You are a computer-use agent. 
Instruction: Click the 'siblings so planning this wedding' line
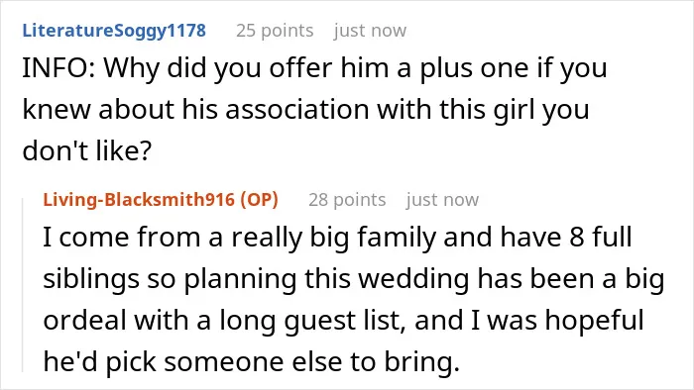click(x=354, y=279)
